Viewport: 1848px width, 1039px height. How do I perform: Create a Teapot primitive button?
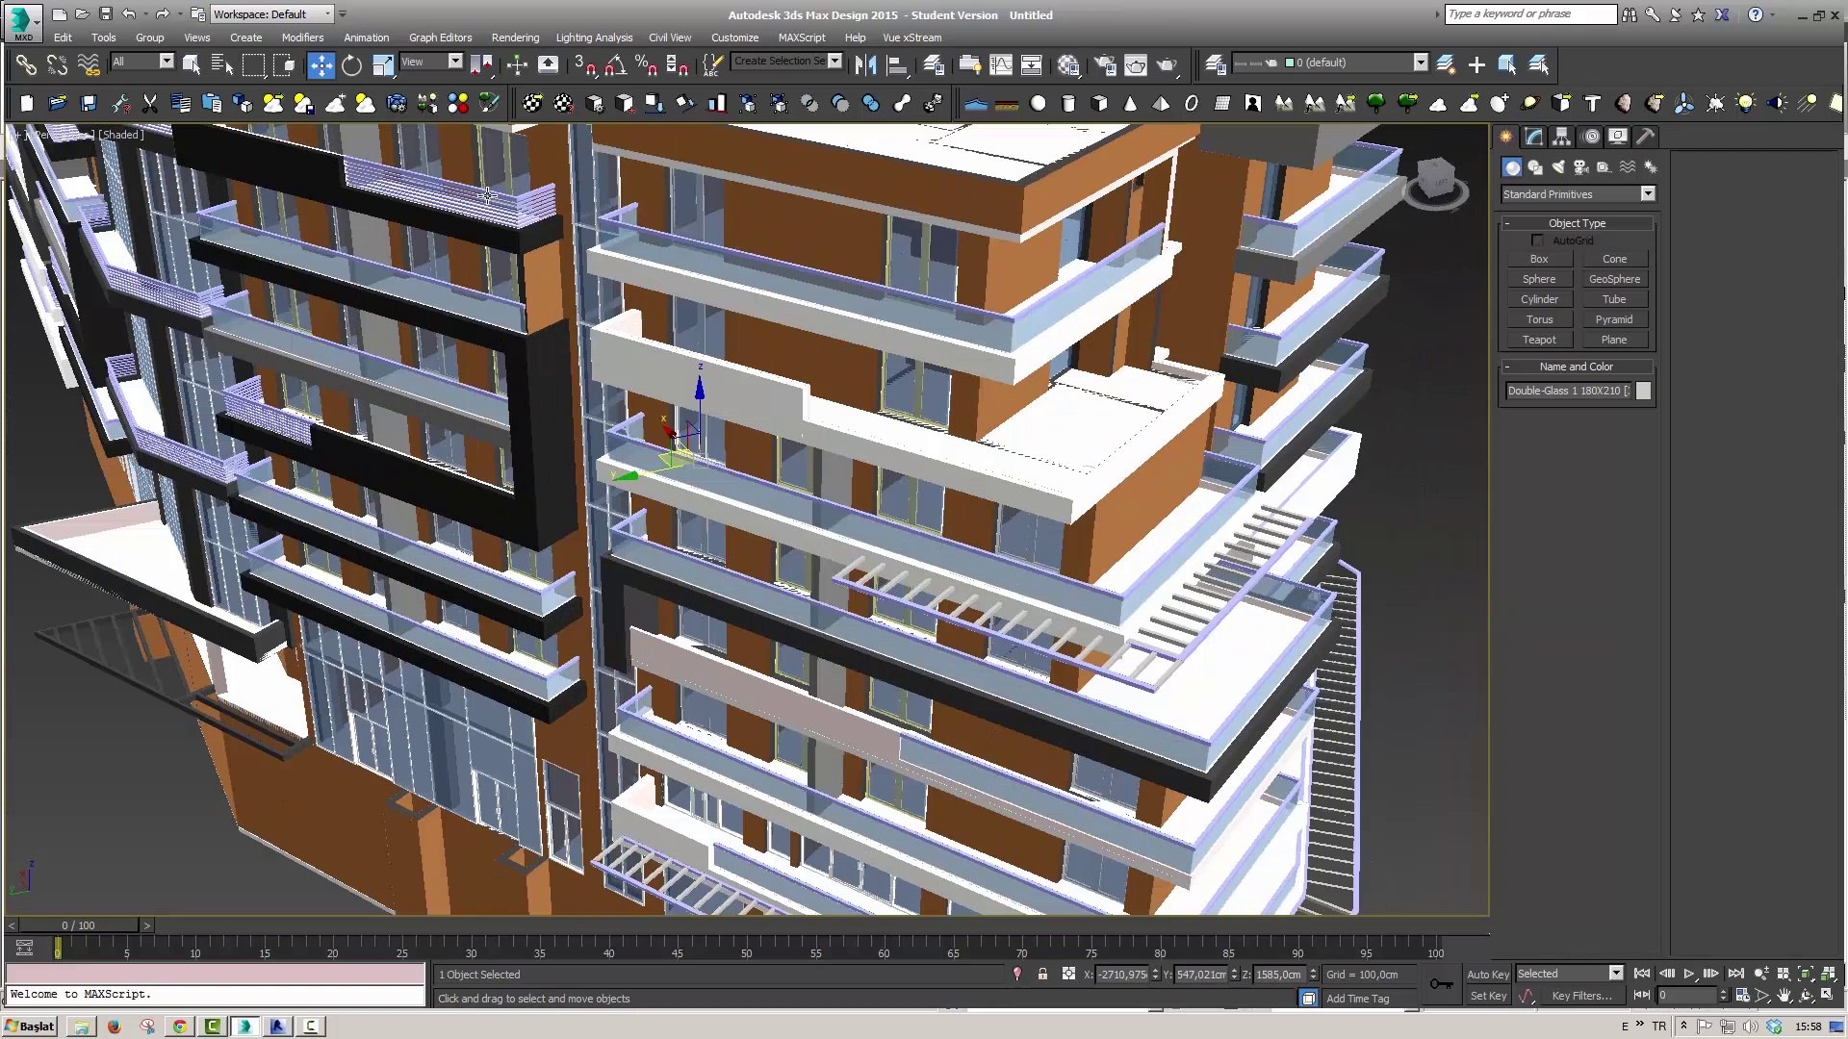(1538, 340)
